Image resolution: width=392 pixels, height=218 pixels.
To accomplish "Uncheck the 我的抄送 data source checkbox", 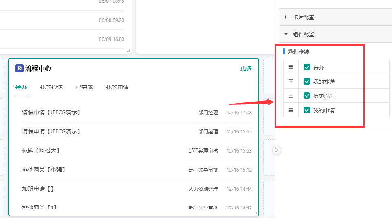I will [307, 82].
